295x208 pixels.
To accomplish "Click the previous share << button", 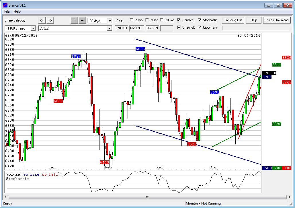I will pyautogui.click(x=42, y=20).
